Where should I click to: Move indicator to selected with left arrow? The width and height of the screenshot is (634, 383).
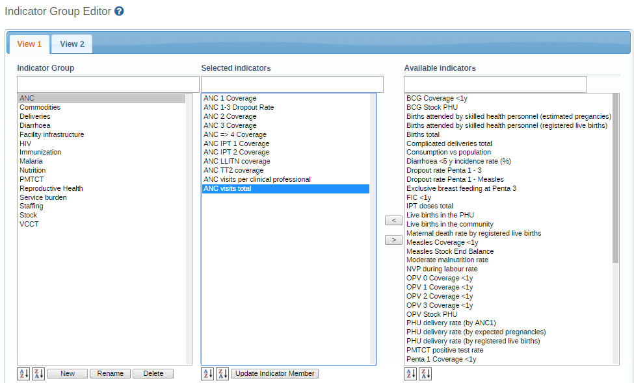point(393,221)
